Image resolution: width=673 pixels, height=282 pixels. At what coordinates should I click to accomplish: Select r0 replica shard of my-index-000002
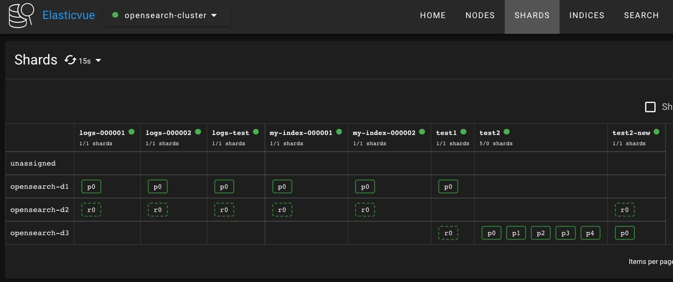tap(365, 210)
